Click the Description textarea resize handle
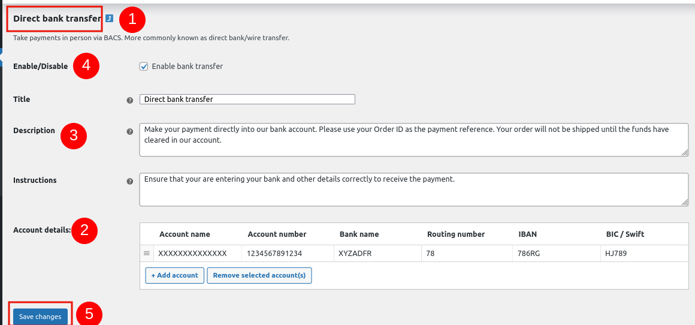Image resolution: width=695 pixels, height=325 pixels. pyautogui.click(x=685, y=153)
